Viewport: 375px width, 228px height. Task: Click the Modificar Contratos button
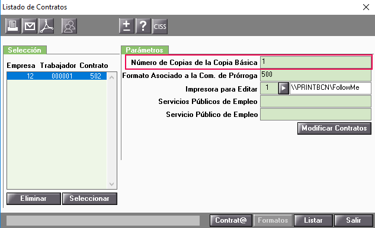pyautogui.click(x=334, y=128)
